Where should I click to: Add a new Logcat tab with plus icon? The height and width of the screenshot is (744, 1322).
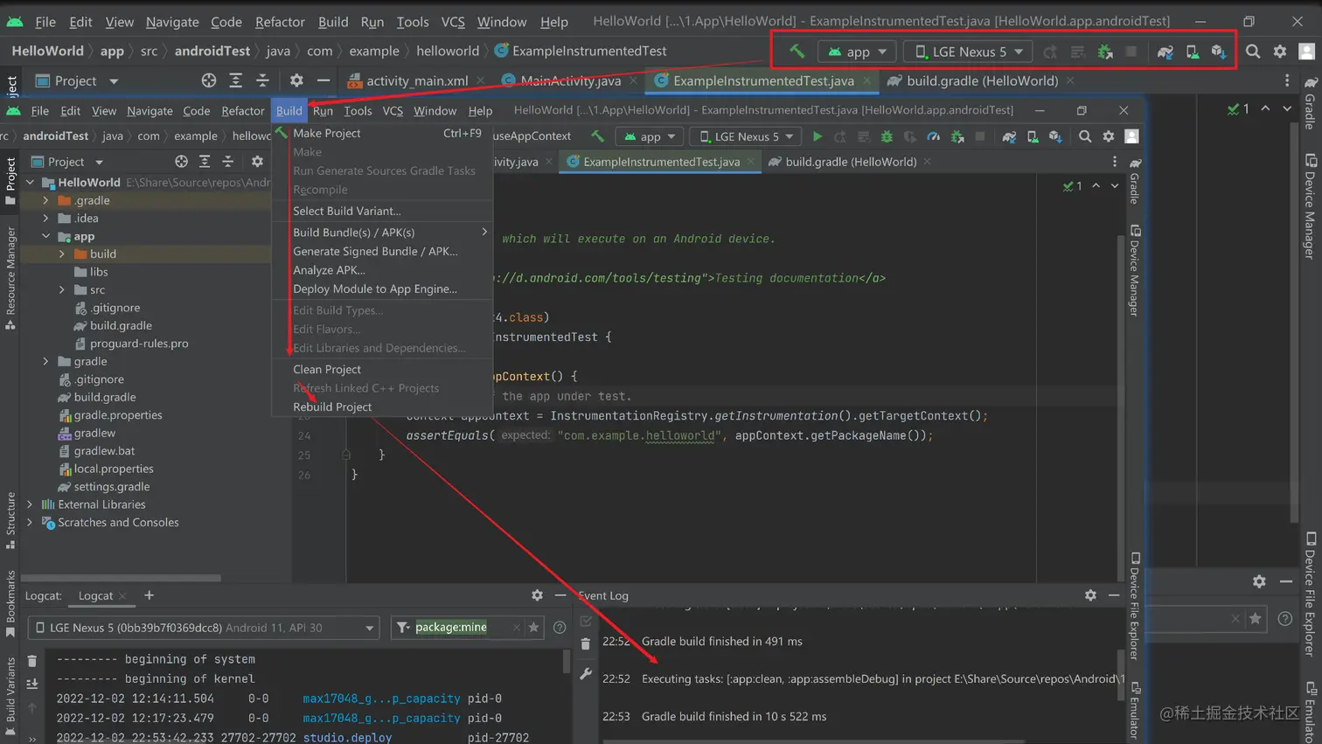coord(149,595)
